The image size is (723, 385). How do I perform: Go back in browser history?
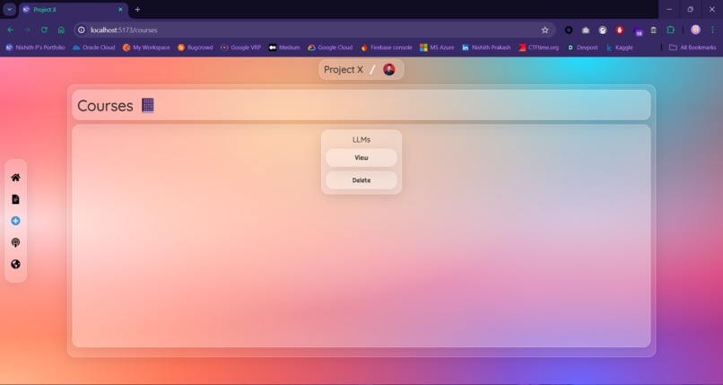[x=10, y=30]
